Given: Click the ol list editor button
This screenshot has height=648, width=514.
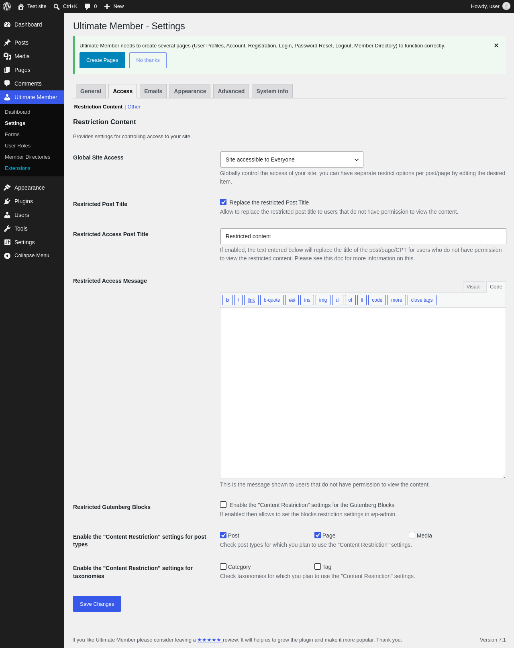Looking at the screenshot, I should [350, 300].
